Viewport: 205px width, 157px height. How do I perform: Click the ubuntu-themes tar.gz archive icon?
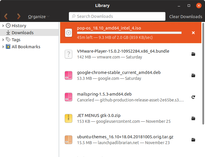pyautogui.click(x=69, y=140)
